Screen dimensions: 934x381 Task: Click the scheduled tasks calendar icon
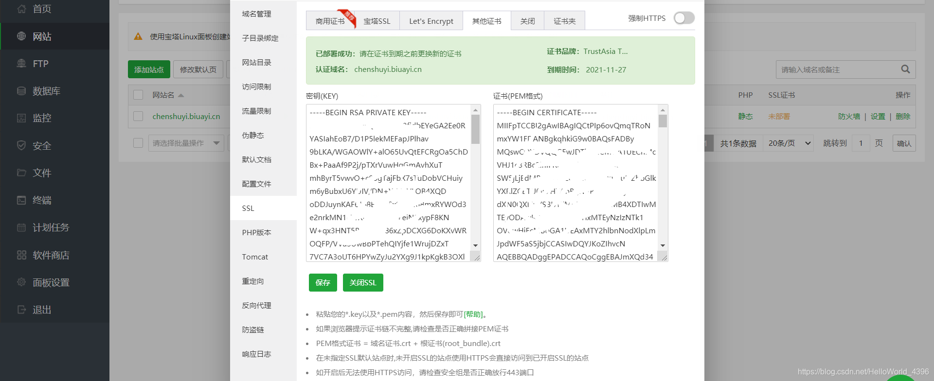21,227
